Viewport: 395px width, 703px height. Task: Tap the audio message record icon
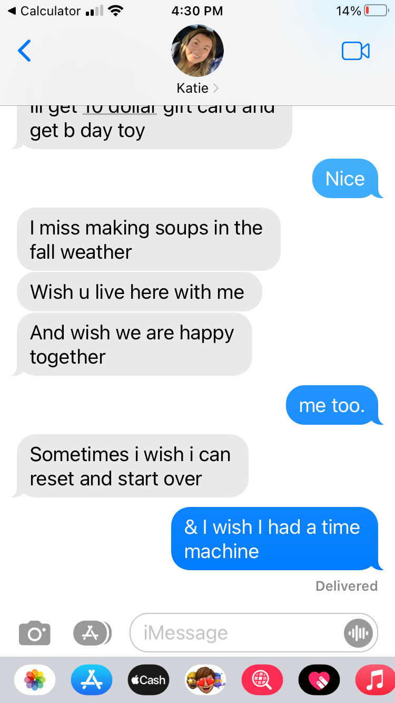(x=359, y=633)
